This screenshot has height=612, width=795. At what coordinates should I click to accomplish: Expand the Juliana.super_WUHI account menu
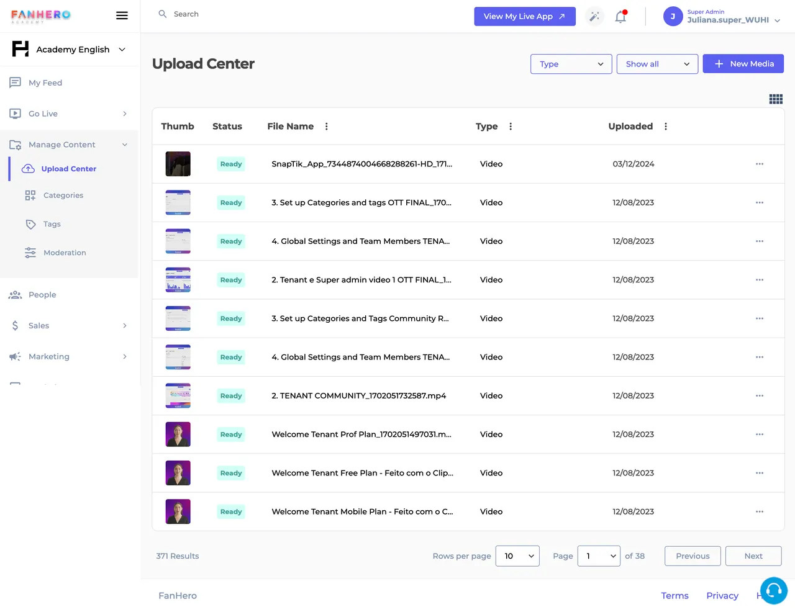click(777, 20)
